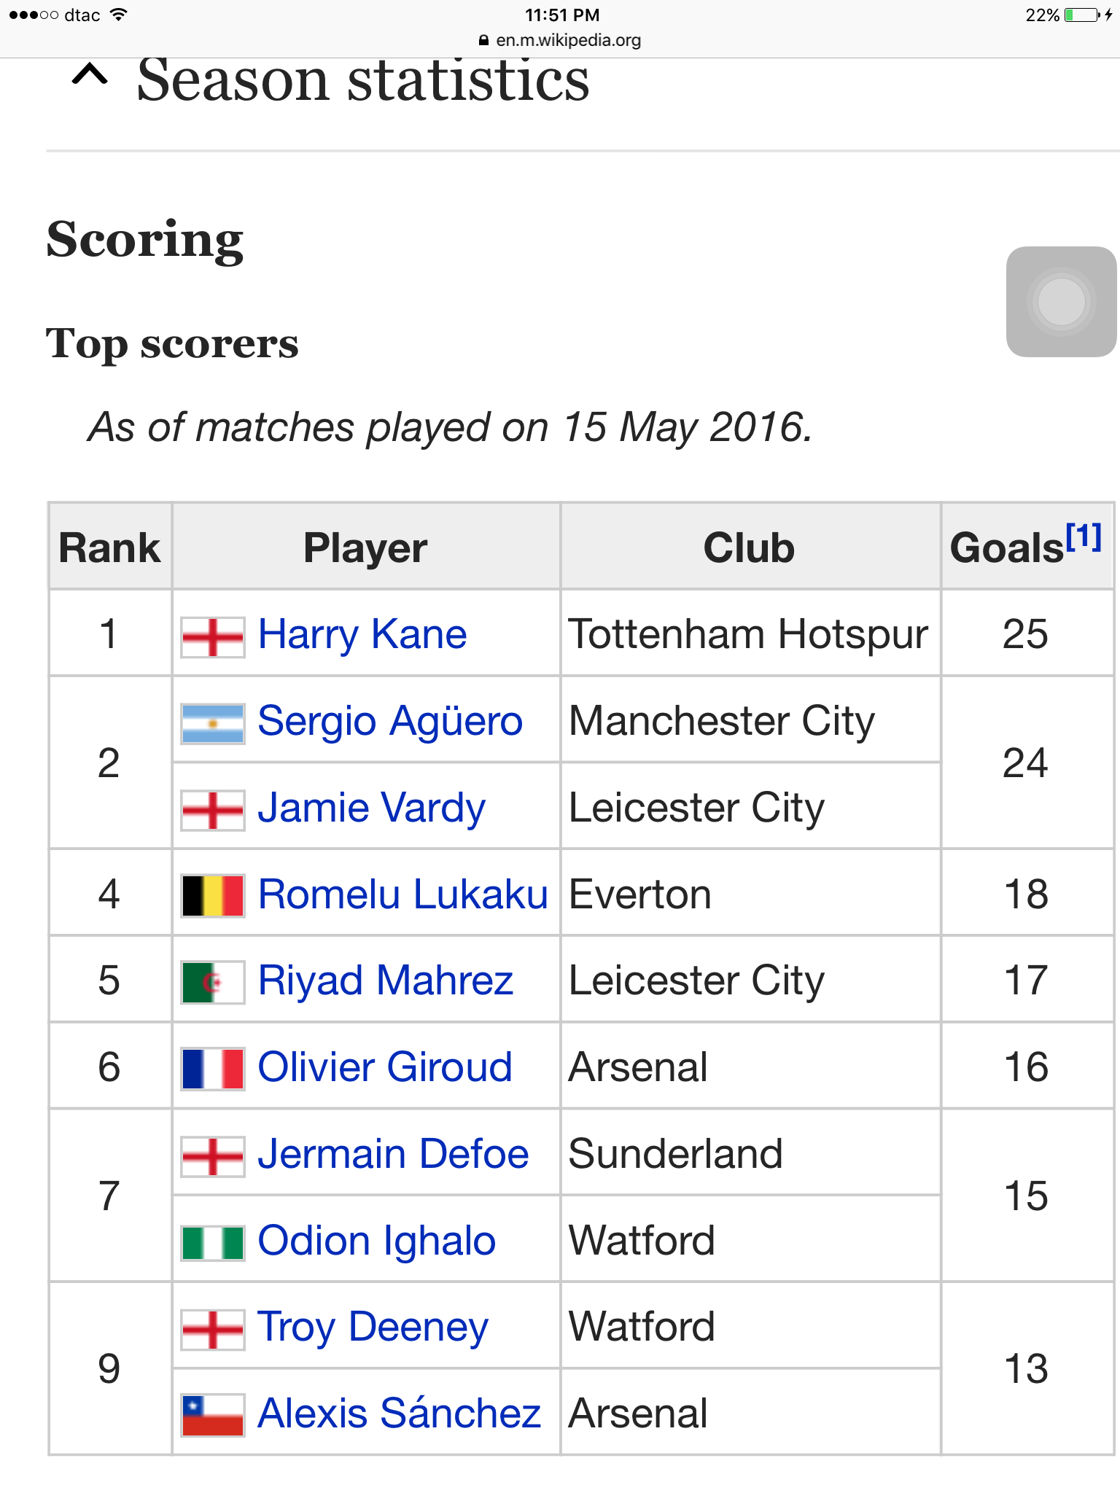The image size is (1120, 1493).
Task: Open Harry Kane's player page
Action: (362, 634)
